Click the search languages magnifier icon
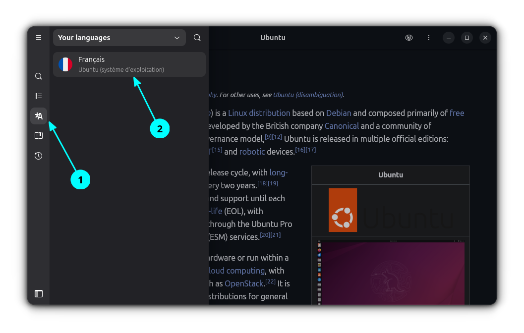The image size is (524, 333). coord(197,38)
